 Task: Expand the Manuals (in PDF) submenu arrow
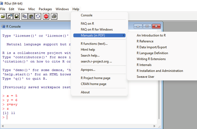(x=124, y=35)
